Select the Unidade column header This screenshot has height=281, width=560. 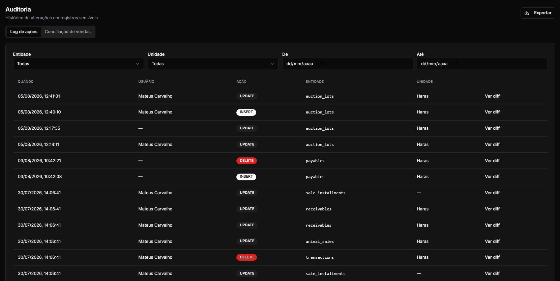click(x=425, y=82)
